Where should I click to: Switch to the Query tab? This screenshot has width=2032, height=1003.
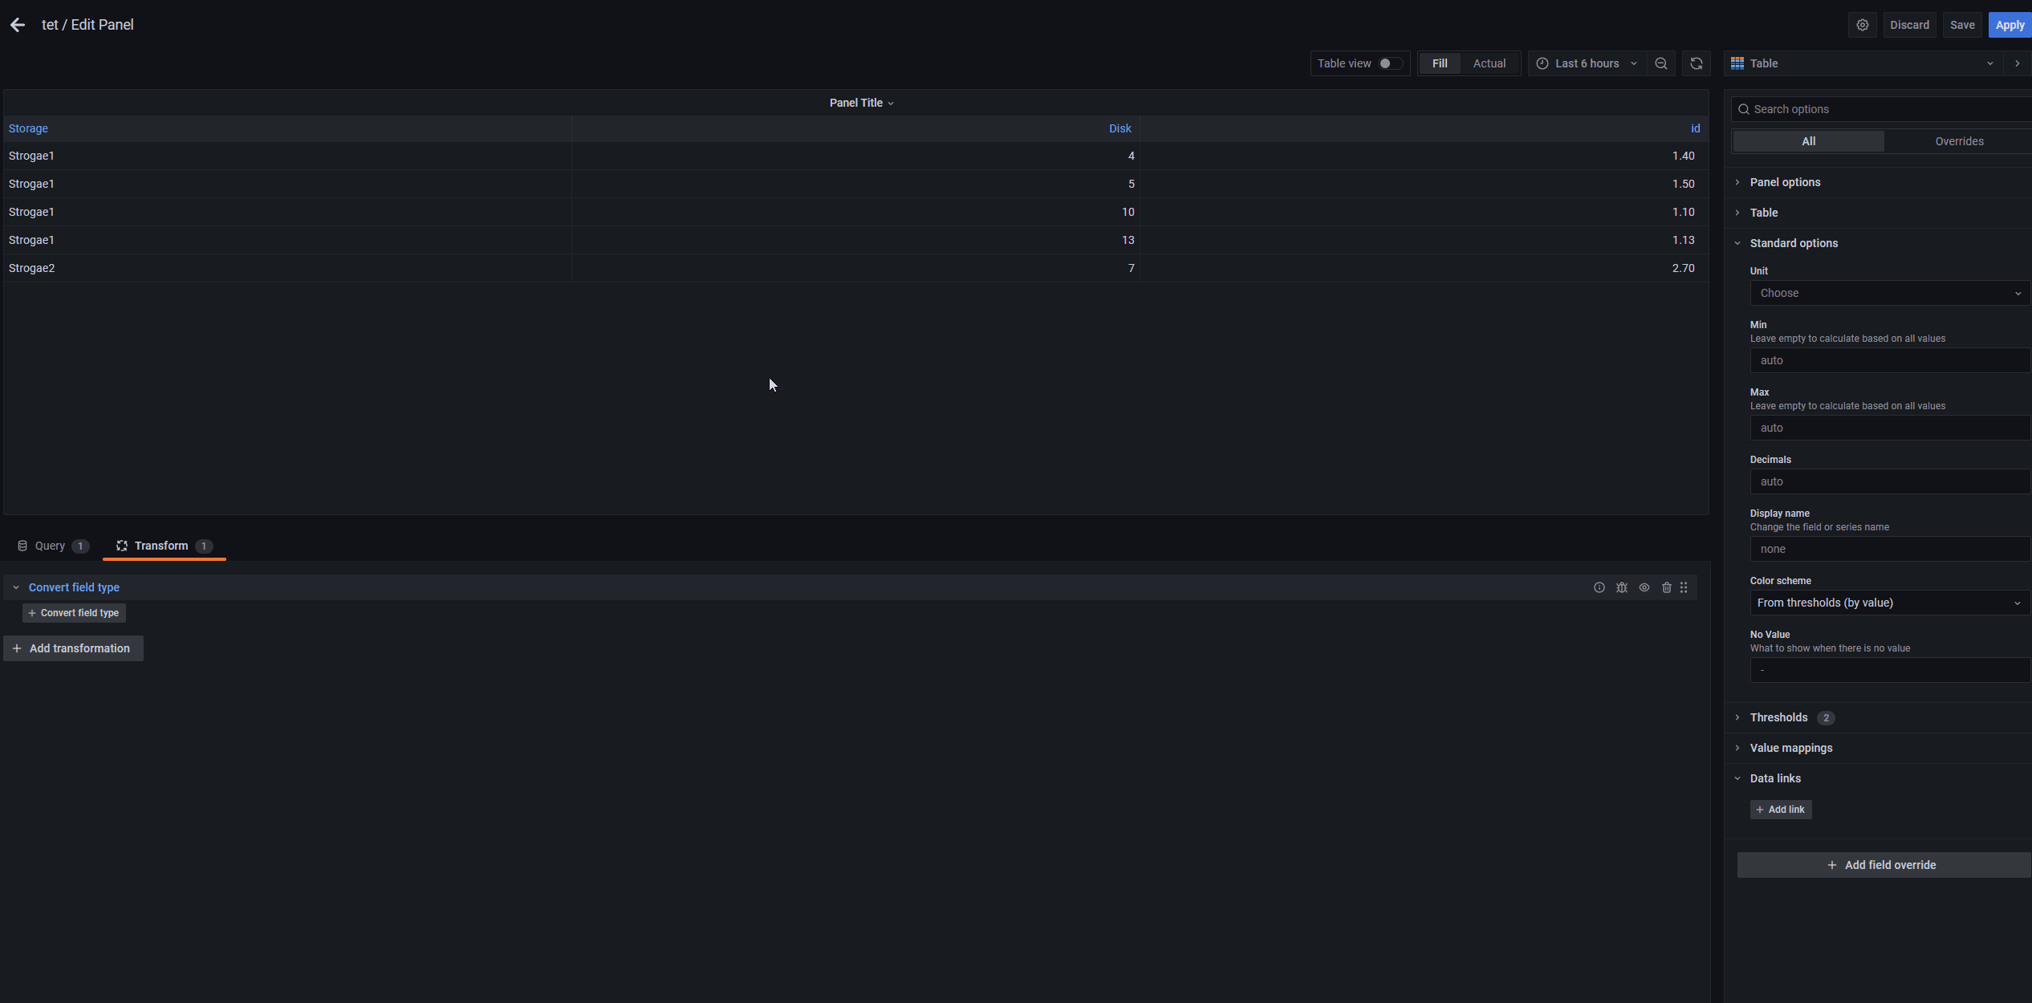tap(53, 546)
